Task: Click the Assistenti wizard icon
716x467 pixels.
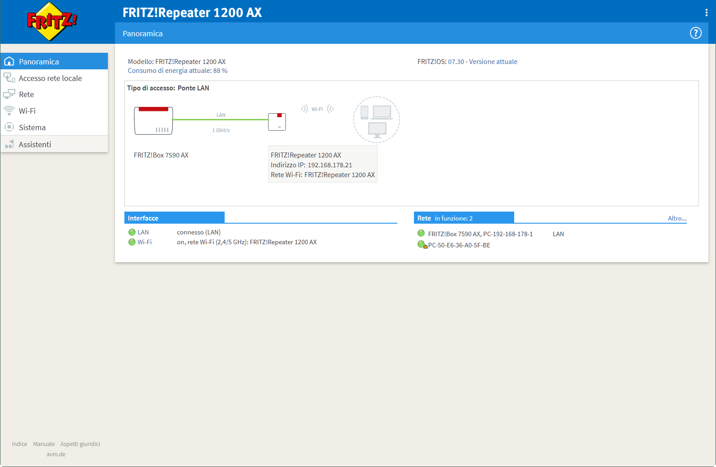Action: [9, 144]
